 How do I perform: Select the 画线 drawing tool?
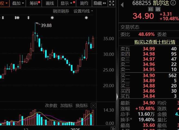click(x=50, y=3)
